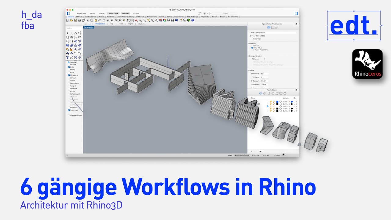Viewport: 391px width, 220px height.
Task: Click the Titel field containing Perspective
Action: [276, 33]
